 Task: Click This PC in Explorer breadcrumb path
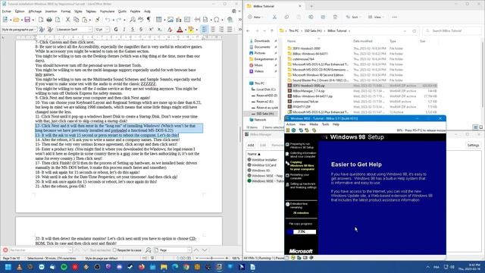tap(294, 31)
